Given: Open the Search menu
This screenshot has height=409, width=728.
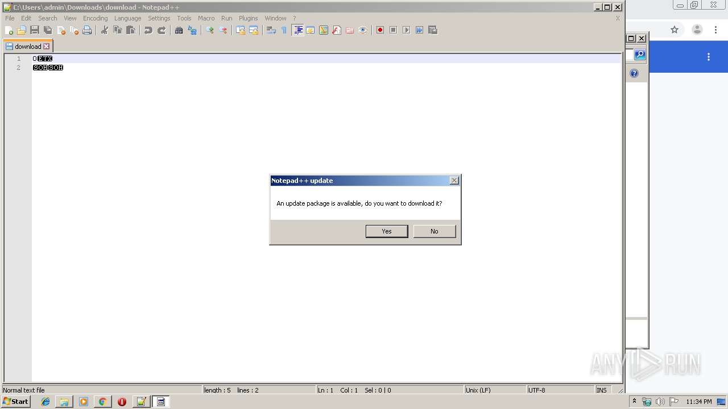Looking at the screenshot, I should coord(48,18).
